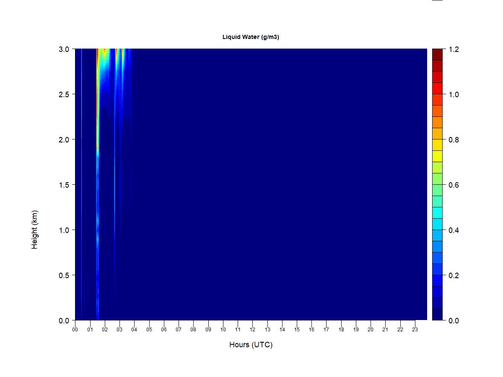Click the x-axis tick label '15'
Viewport: 503px width, 377px height.
click(297, 330)
